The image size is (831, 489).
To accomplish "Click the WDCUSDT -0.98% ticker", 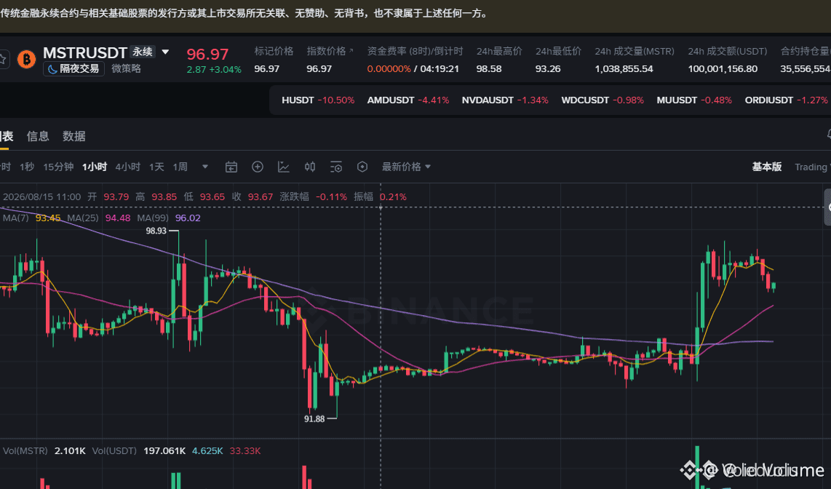I will tap(603, 100).
